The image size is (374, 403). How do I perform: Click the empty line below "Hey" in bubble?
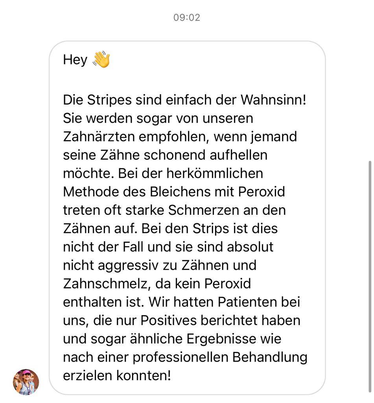(185, 79)
